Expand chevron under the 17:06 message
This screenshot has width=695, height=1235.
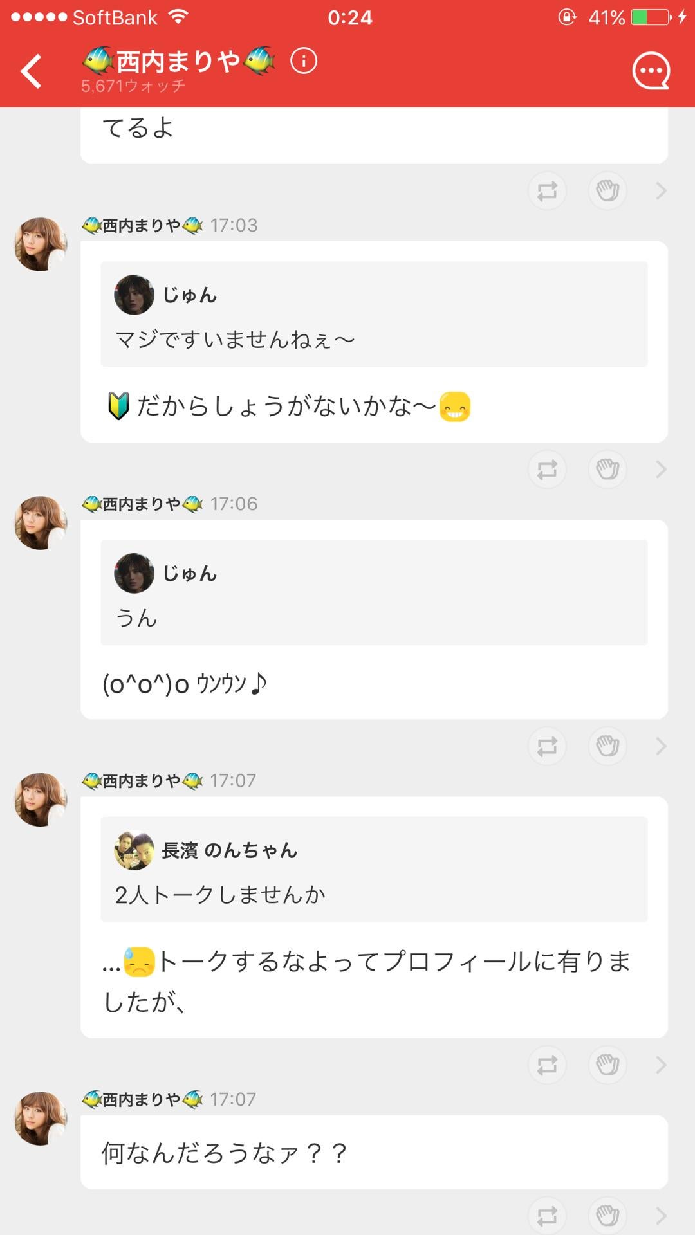click(x=661, y=746)
